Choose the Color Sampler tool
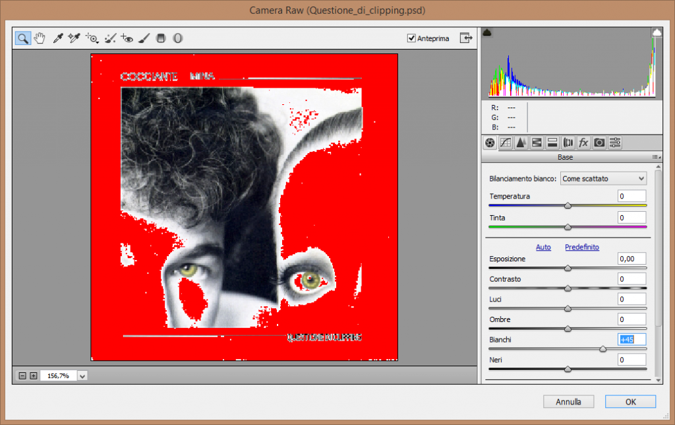This screenshot has height=425, width=675. 74,38
